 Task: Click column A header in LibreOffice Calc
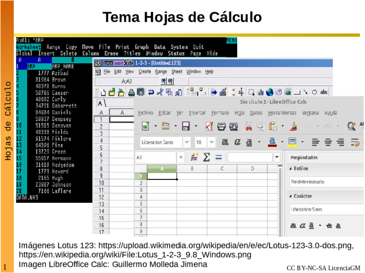click(162, 169)
